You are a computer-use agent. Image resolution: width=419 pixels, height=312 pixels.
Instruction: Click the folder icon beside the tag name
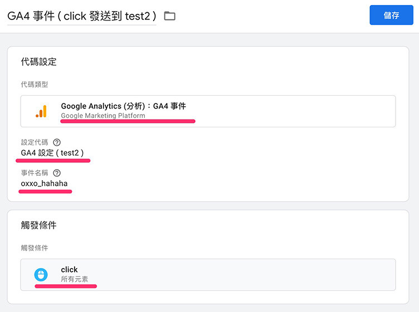(170, 16)
